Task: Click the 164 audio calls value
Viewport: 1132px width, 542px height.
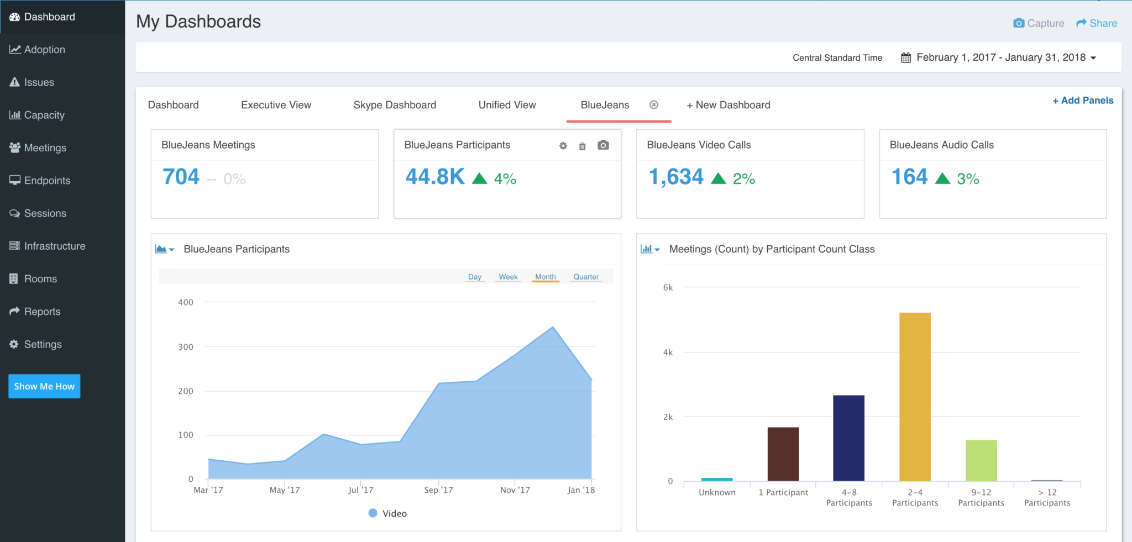Action: tap(909, 177)
